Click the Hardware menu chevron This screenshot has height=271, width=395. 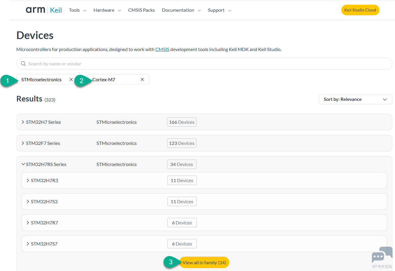coord(119,11)
